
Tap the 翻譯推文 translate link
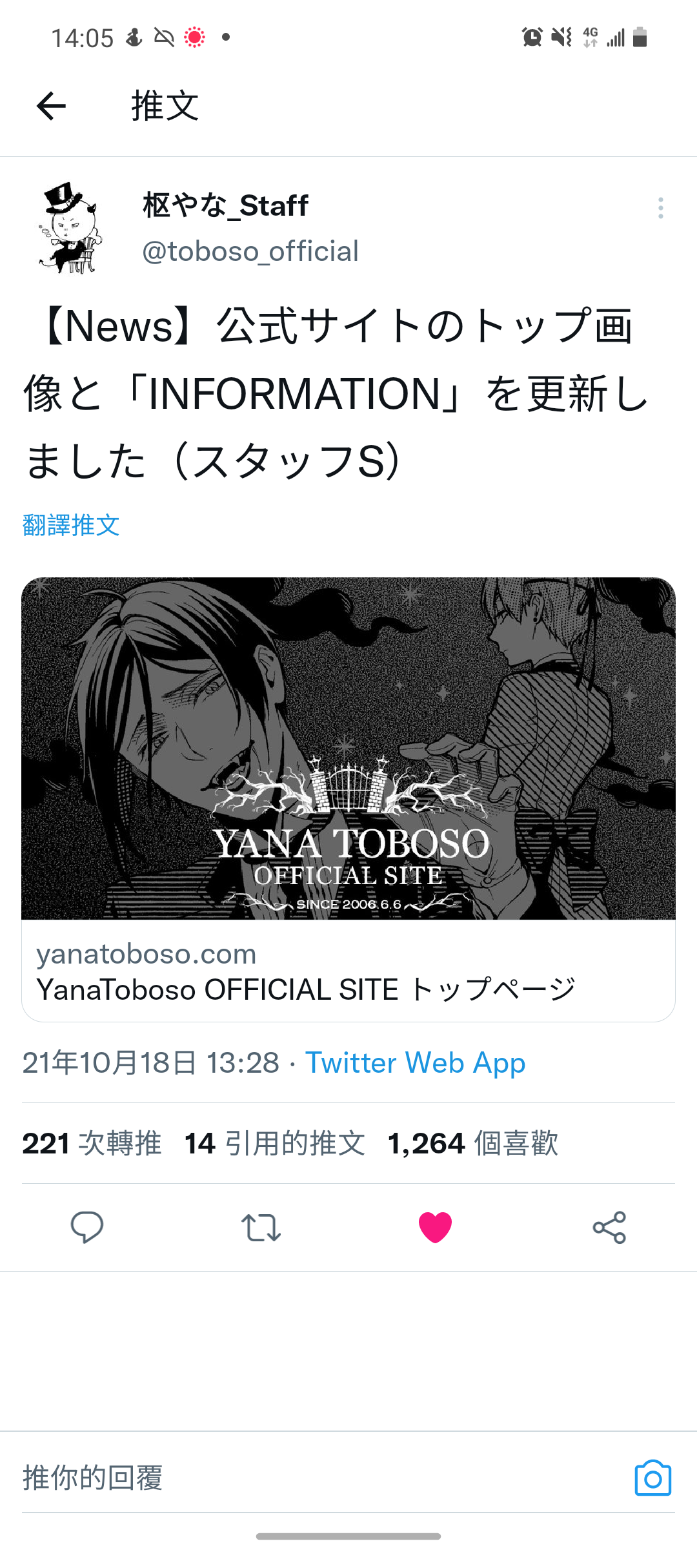71,525
